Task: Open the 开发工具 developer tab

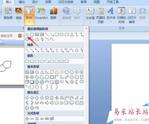Action: coord(113,2)
